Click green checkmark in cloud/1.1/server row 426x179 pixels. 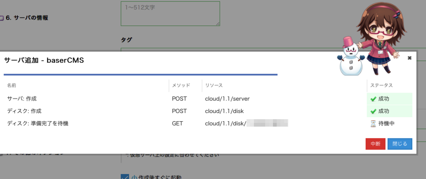click(373, 99)
